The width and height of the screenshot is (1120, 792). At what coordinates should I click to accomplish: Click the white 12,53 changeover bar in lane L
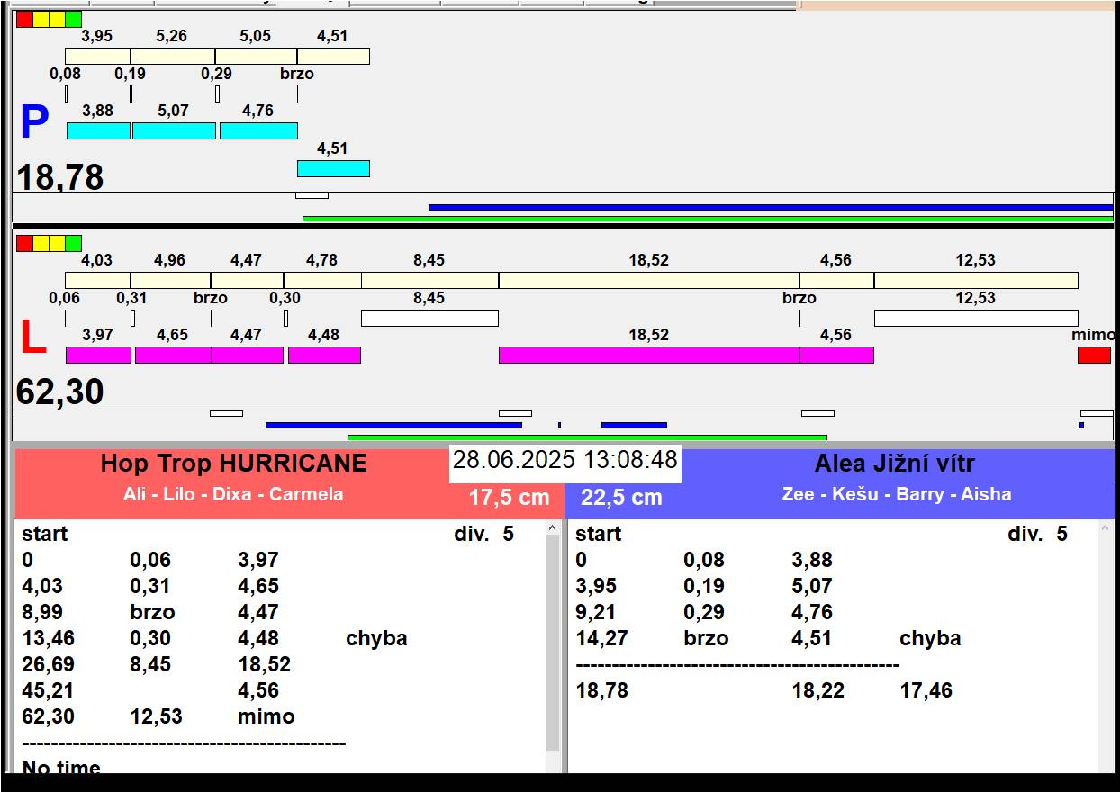[x=975, y=318]
